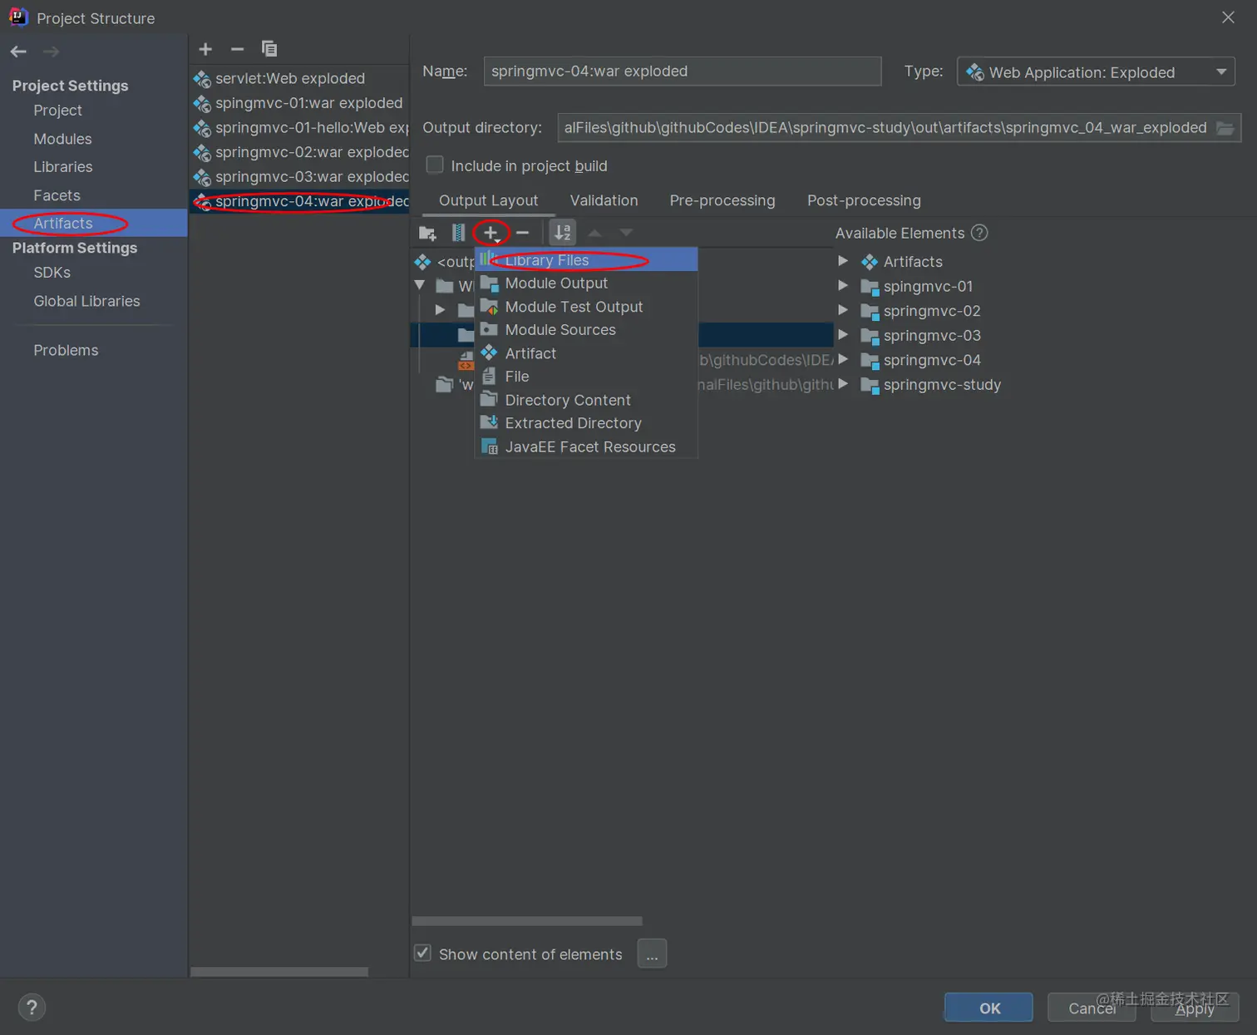Choose Extracted Directory menu item

tap(586, 423)
